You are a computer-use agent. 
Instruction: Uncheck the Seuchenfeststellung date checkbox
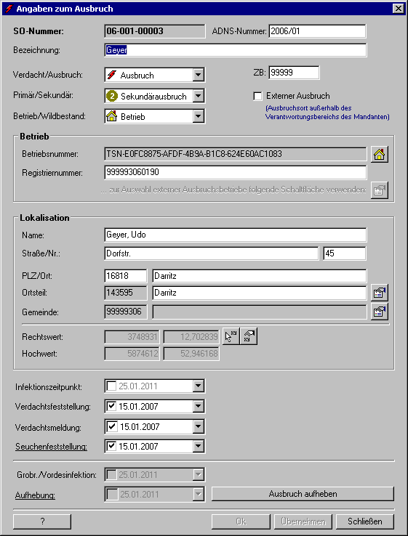click(111, 446)
